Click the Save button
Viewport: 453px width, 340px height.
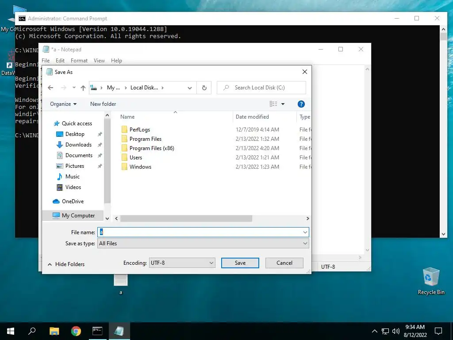240,263
